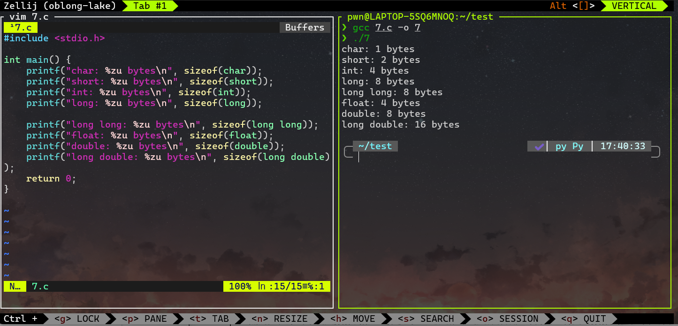Viewport: 678px width, 326px height.
Task: Click the Ctrl + modifier indicator
Action: [x=21, y=319]
